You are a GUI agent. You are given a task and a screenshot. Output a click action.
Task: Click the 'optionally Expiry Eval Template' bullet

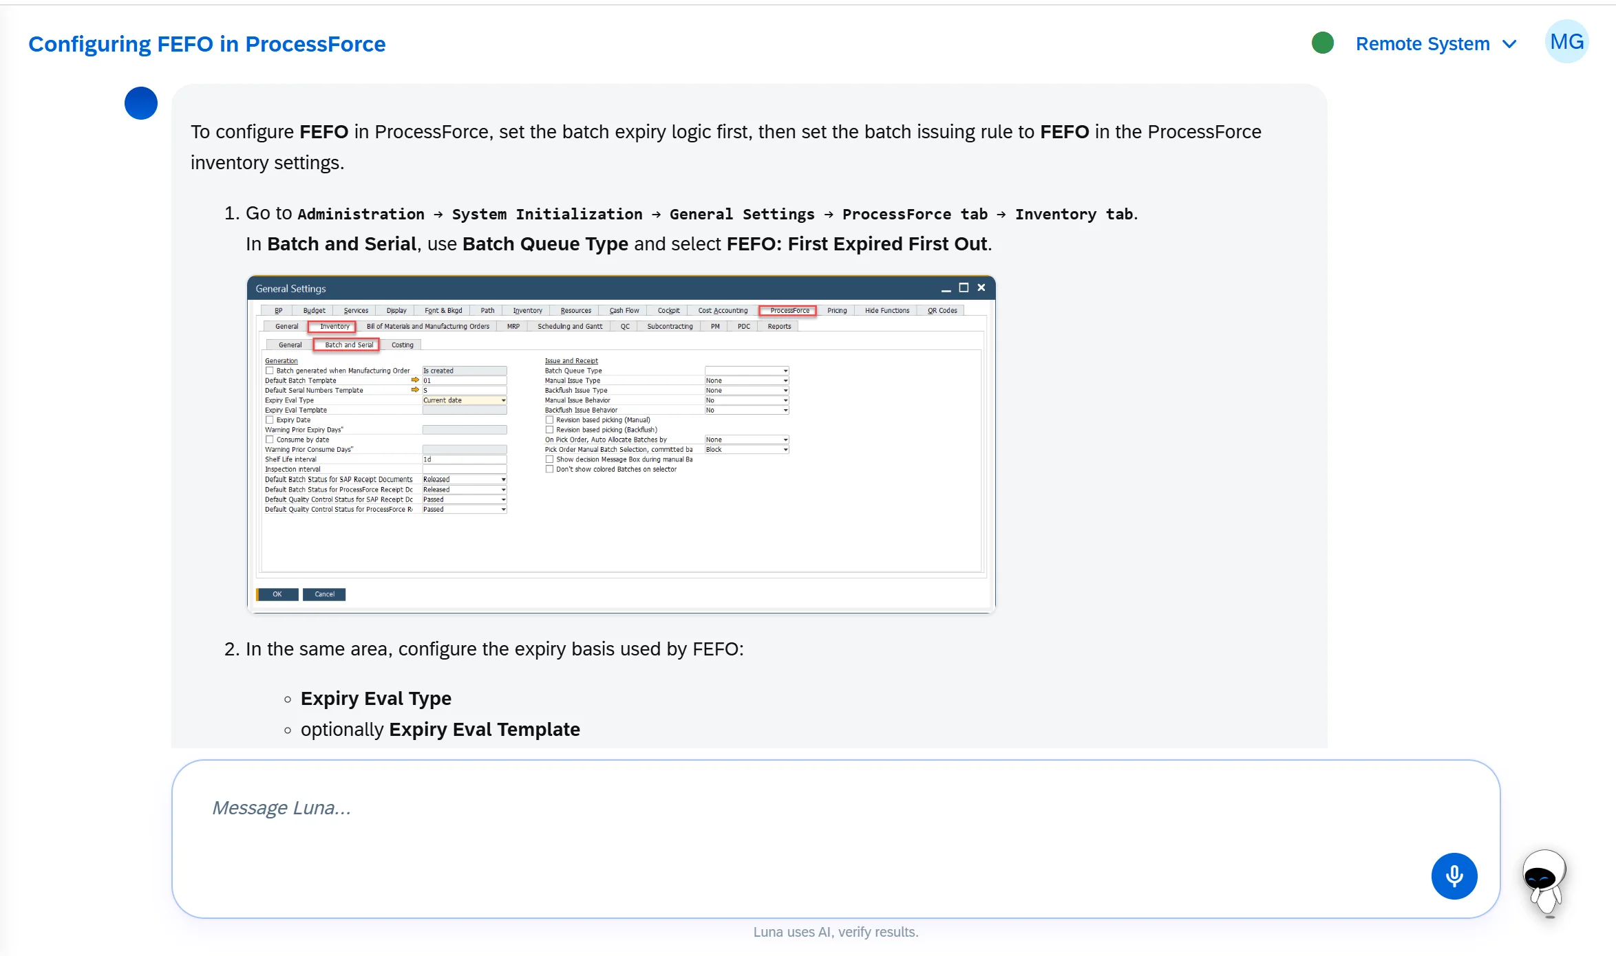click(x=440, y=730)
